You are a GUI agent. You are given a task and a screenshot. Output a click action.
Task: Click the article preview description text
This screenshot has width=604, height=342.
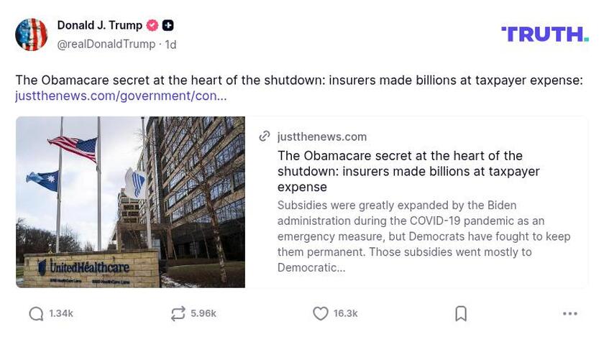424,236
